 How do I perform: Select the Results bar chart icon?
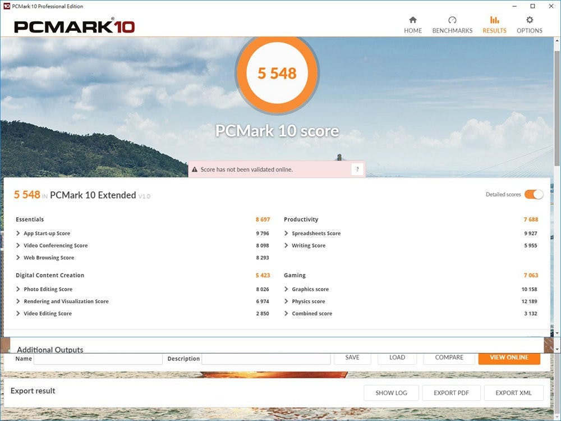click(x=494, y=20)
